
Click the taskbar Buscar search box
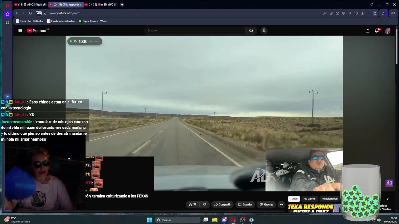[x=178, y=220]
